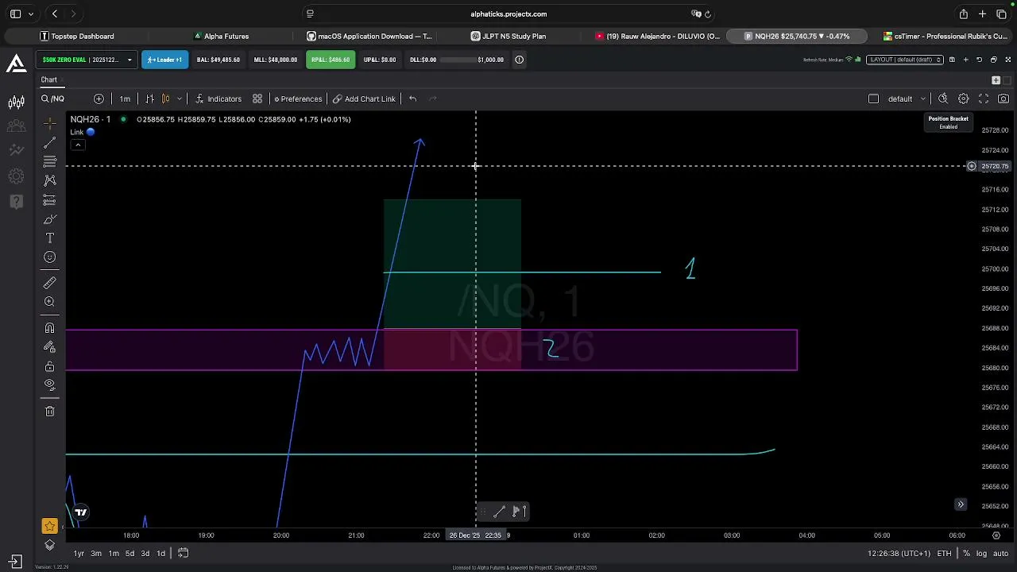Select the trend line drawing tool
The width and height of the screenshot is (1017, 572).
(x=49, y=142)
